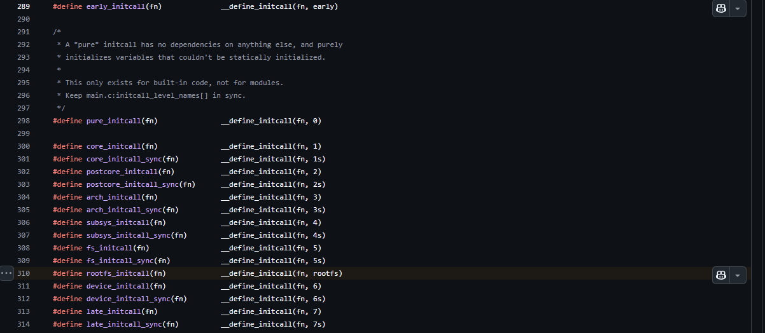Viewport: 765px width, 333px height.
Task: Select line number 289
Action: (x=24, y=6)
